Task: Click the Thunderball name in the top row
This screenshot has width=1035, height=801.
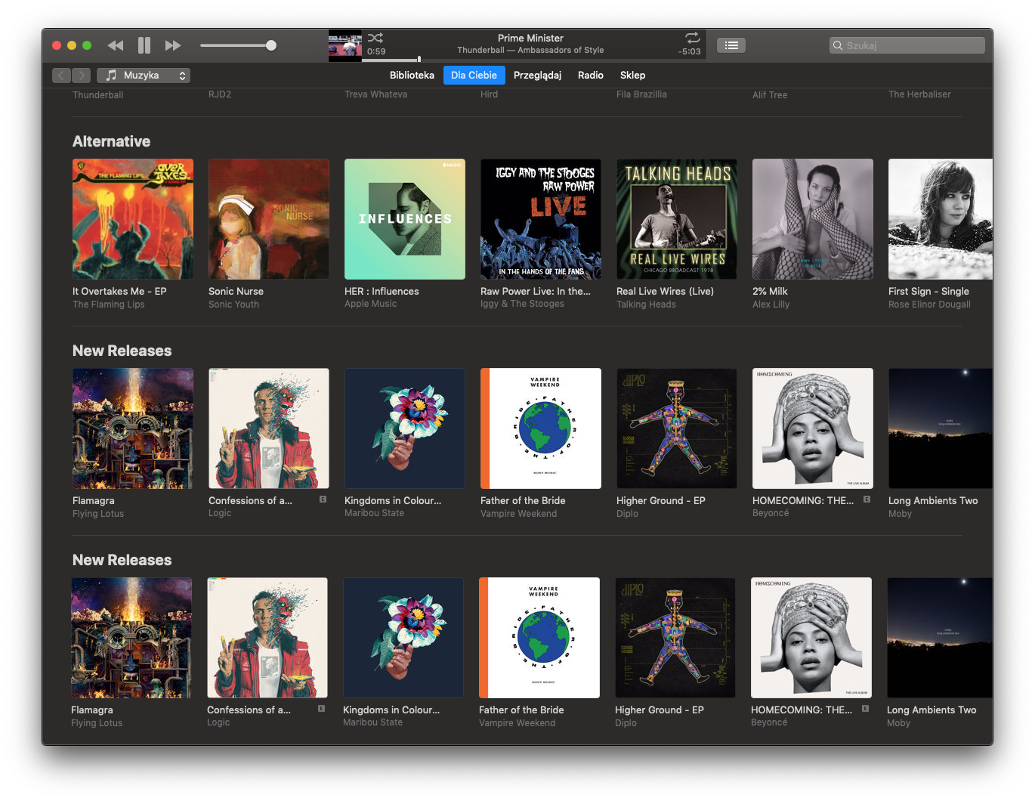Action: pos(97,95)
